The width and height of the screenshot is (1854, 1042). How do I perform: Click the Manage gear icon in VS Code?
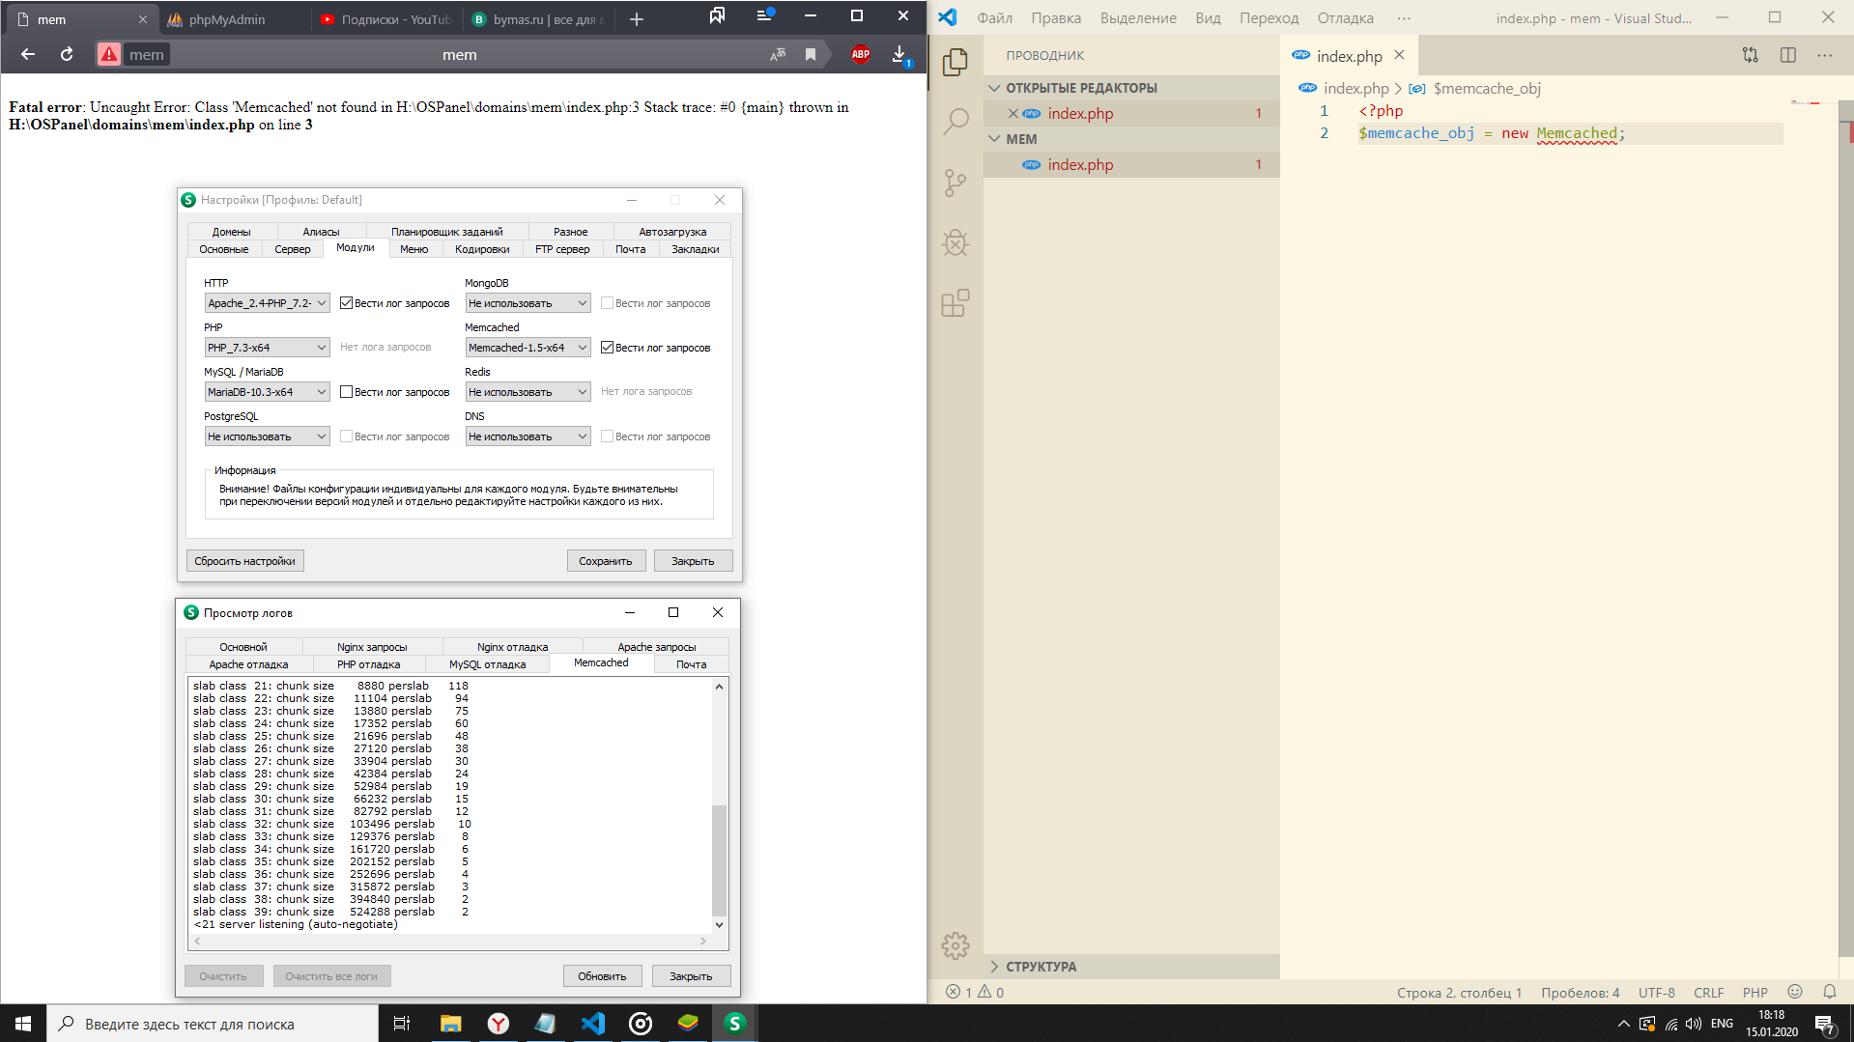coord(956,945)
